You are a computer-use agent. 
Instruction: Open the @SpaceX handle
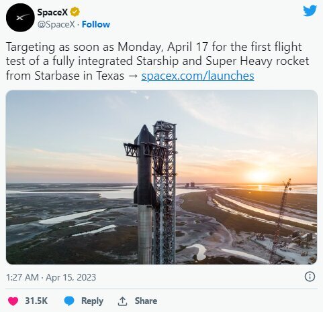click(56, 24)
